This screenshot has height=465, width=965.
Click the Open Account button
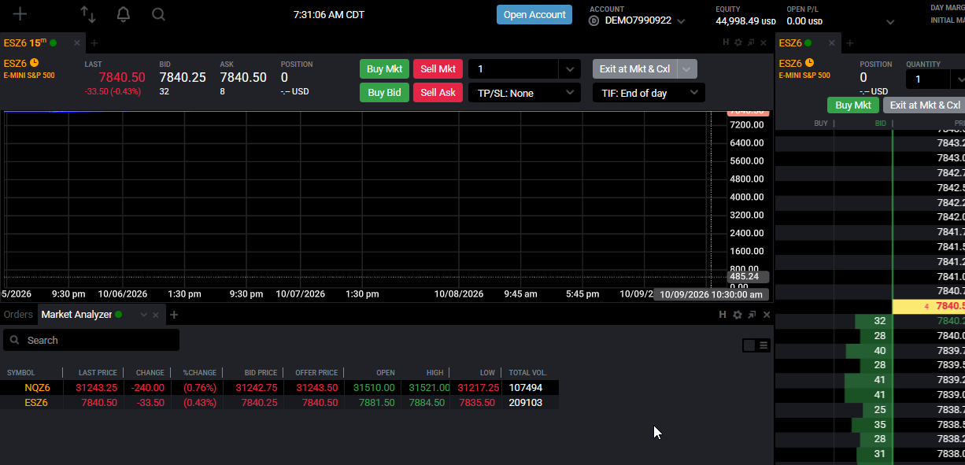click(534, 15)
